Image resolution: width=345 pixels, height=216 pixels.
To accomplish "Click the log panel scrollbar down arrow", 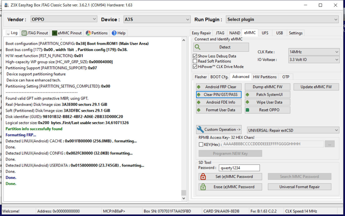I will coord(184,198).
